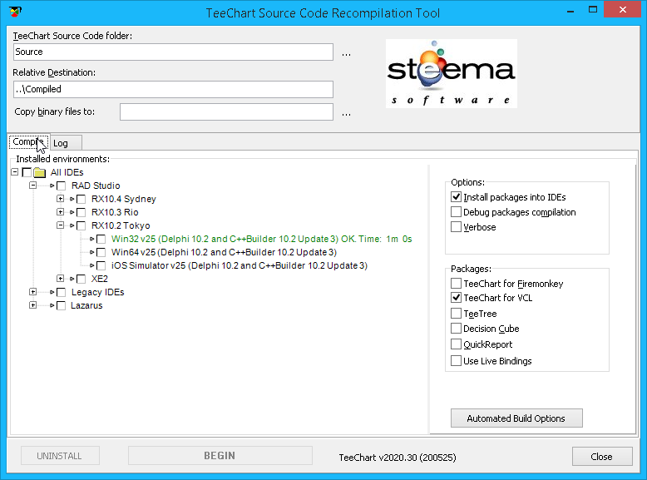This screenshot has height=480, width=647.
Task: Enable TeeChart for Firemonkey package
Action: click(456, 283)
